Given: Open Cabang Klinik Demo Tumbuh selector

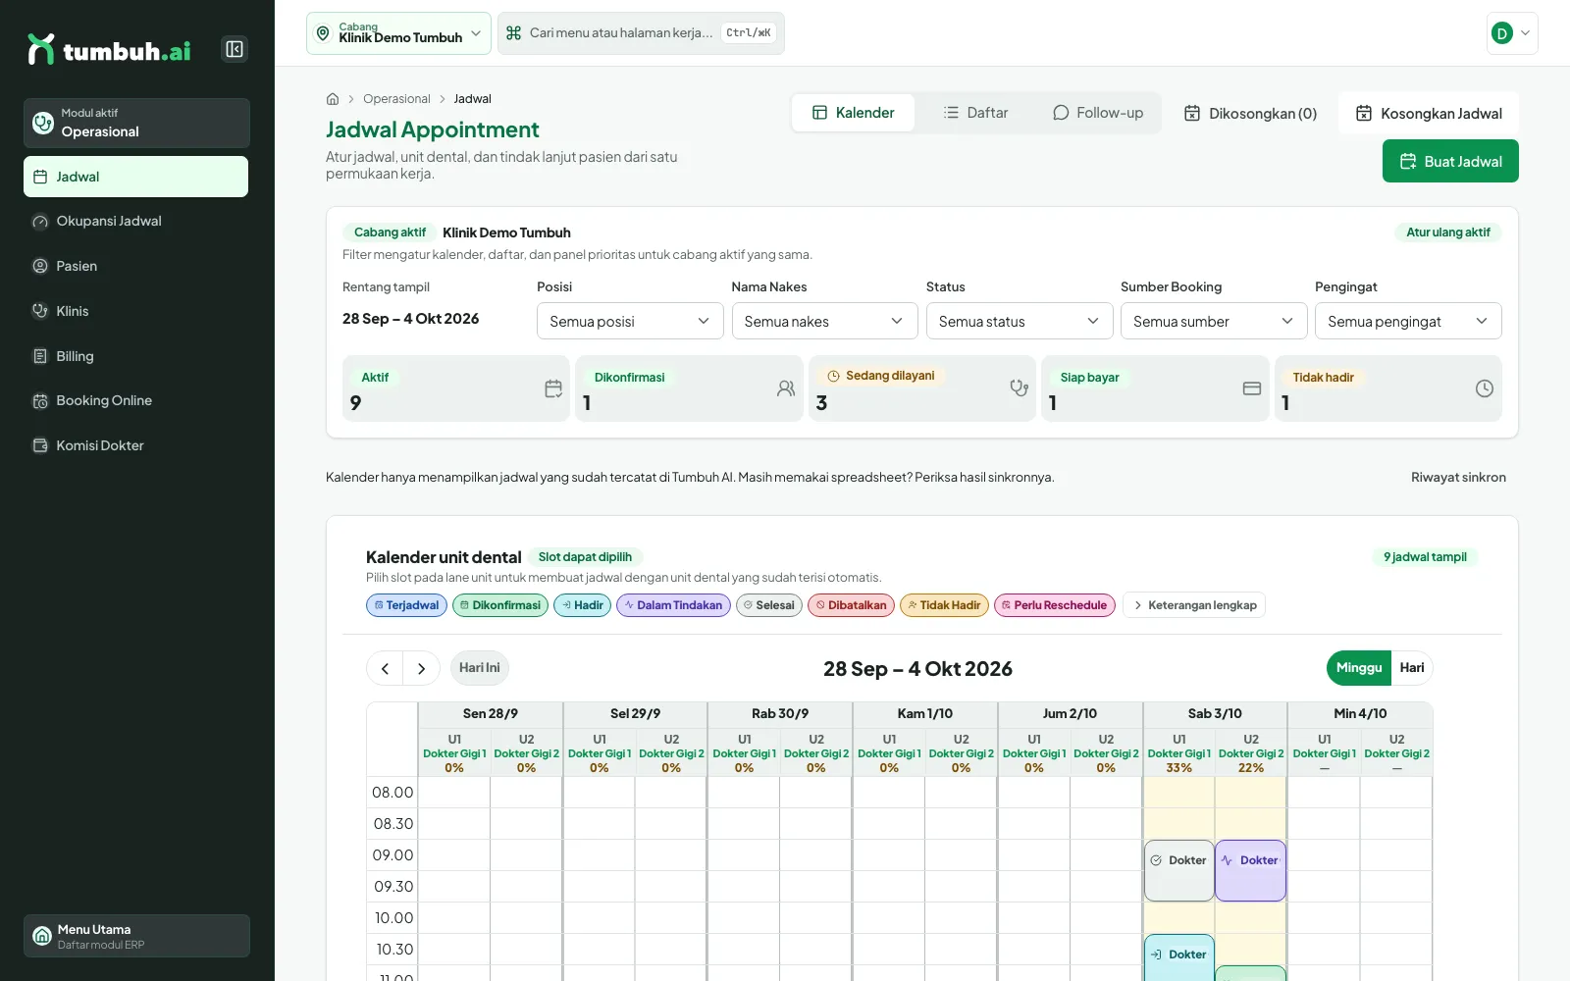Looking at the screenshot, I should 398,33.
